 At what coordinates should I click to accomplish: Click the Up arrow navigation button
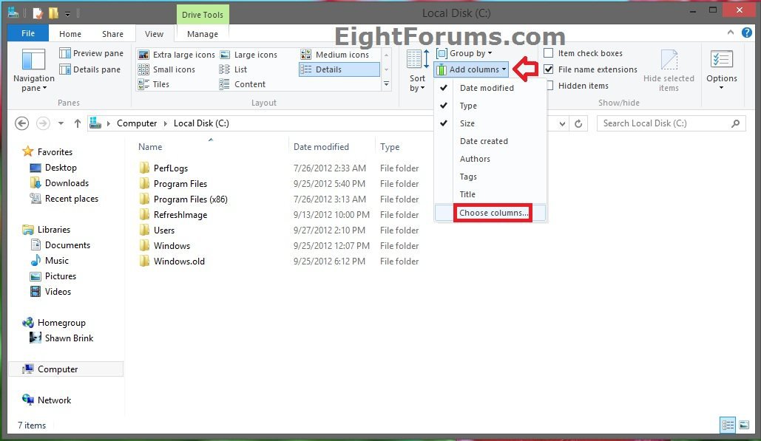[77, 123]
